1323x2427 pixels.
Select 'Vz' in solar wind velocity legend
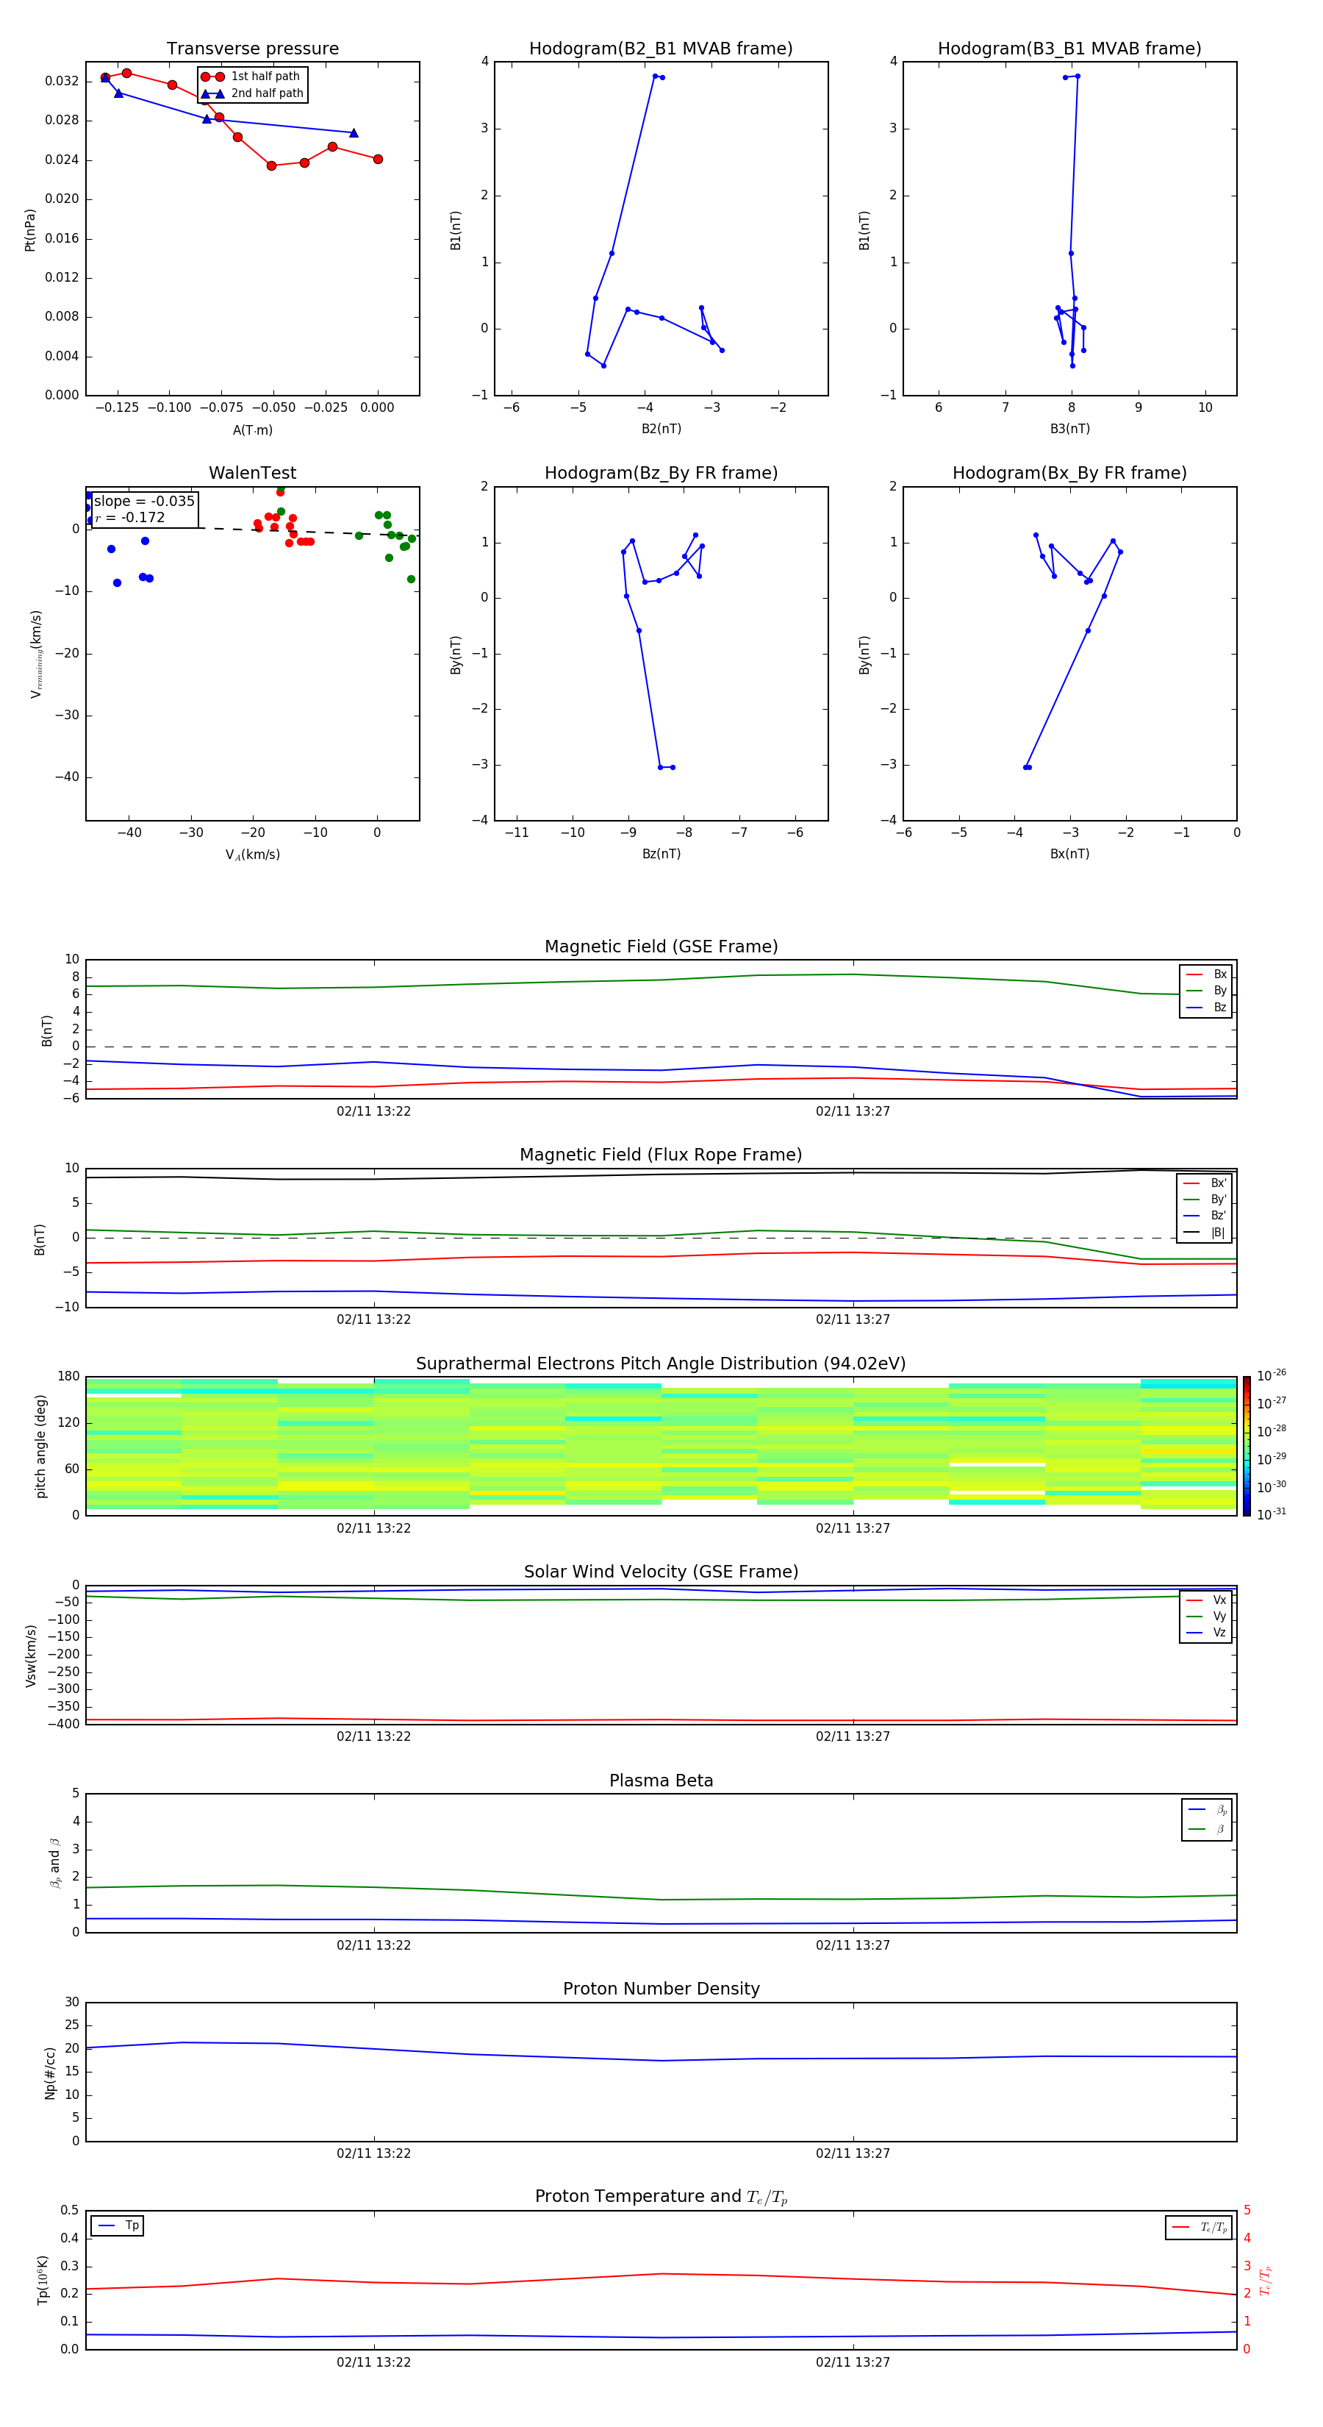(1206, 1633)
